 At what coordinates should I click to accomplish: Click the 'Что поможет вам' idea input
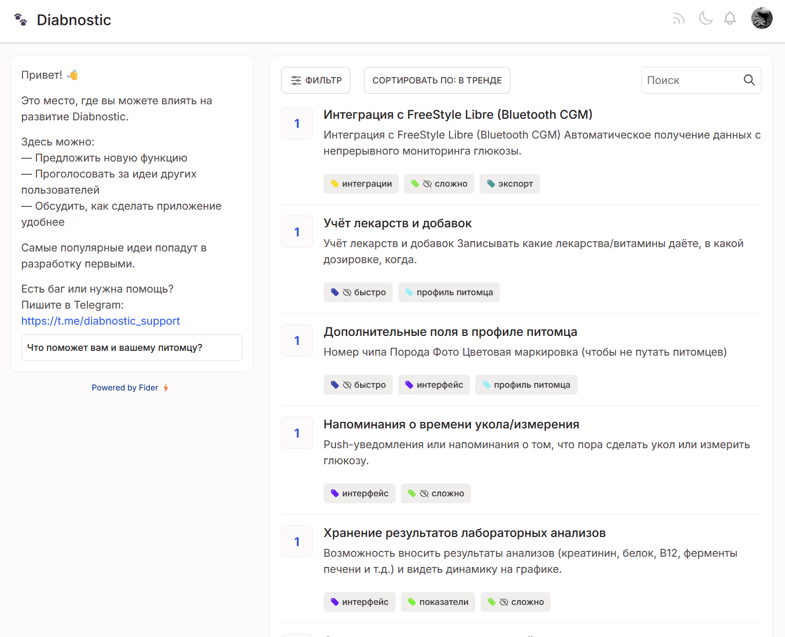click(132, 348)
